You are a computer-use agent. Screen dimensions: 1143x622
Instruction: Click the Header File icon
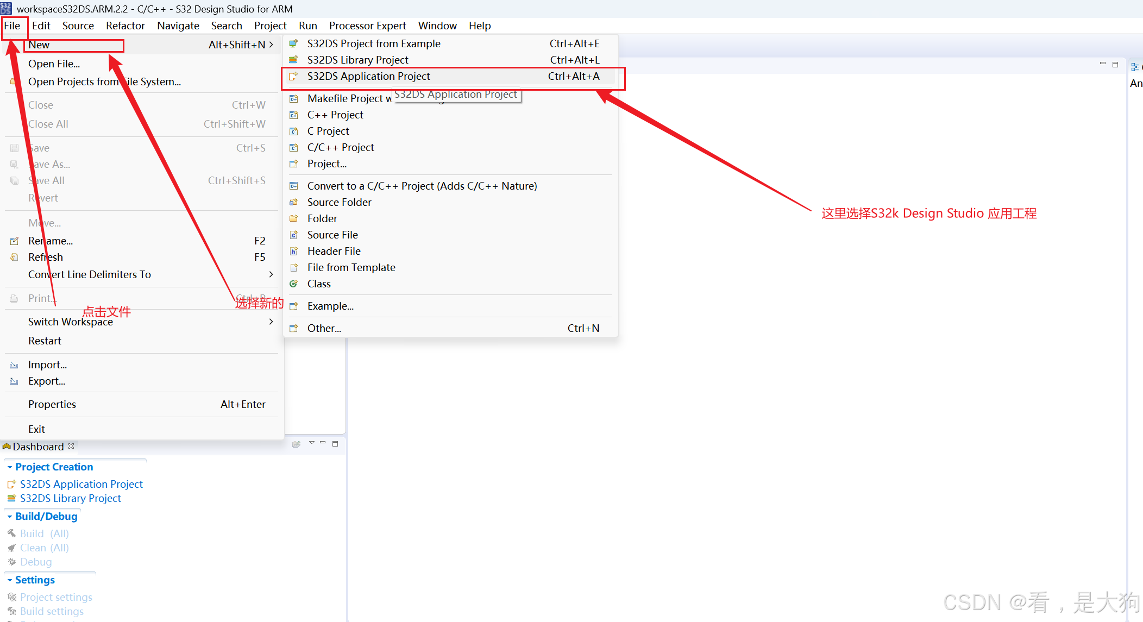pos(293,251)
